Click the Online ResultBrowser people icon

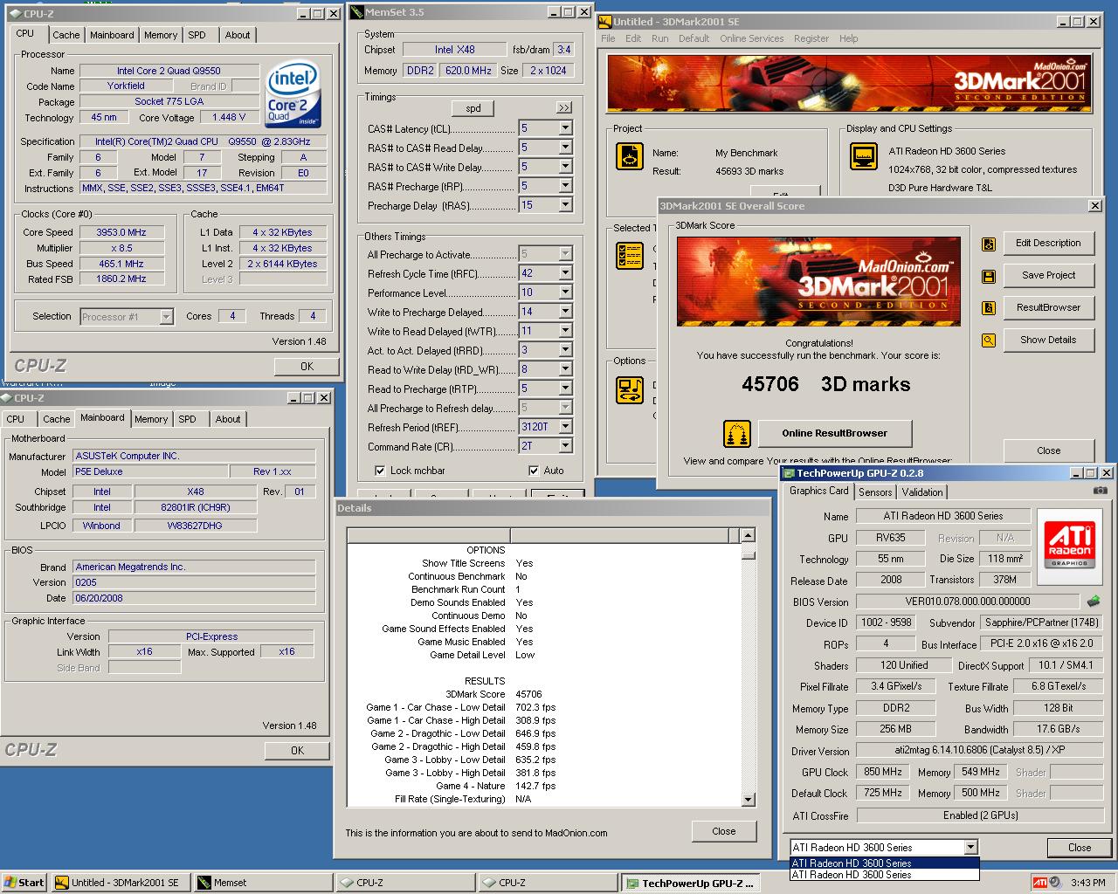pos(737,434)
